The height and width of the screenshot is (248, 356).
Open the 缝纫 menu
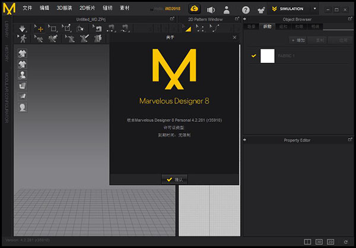pos(107,8)
